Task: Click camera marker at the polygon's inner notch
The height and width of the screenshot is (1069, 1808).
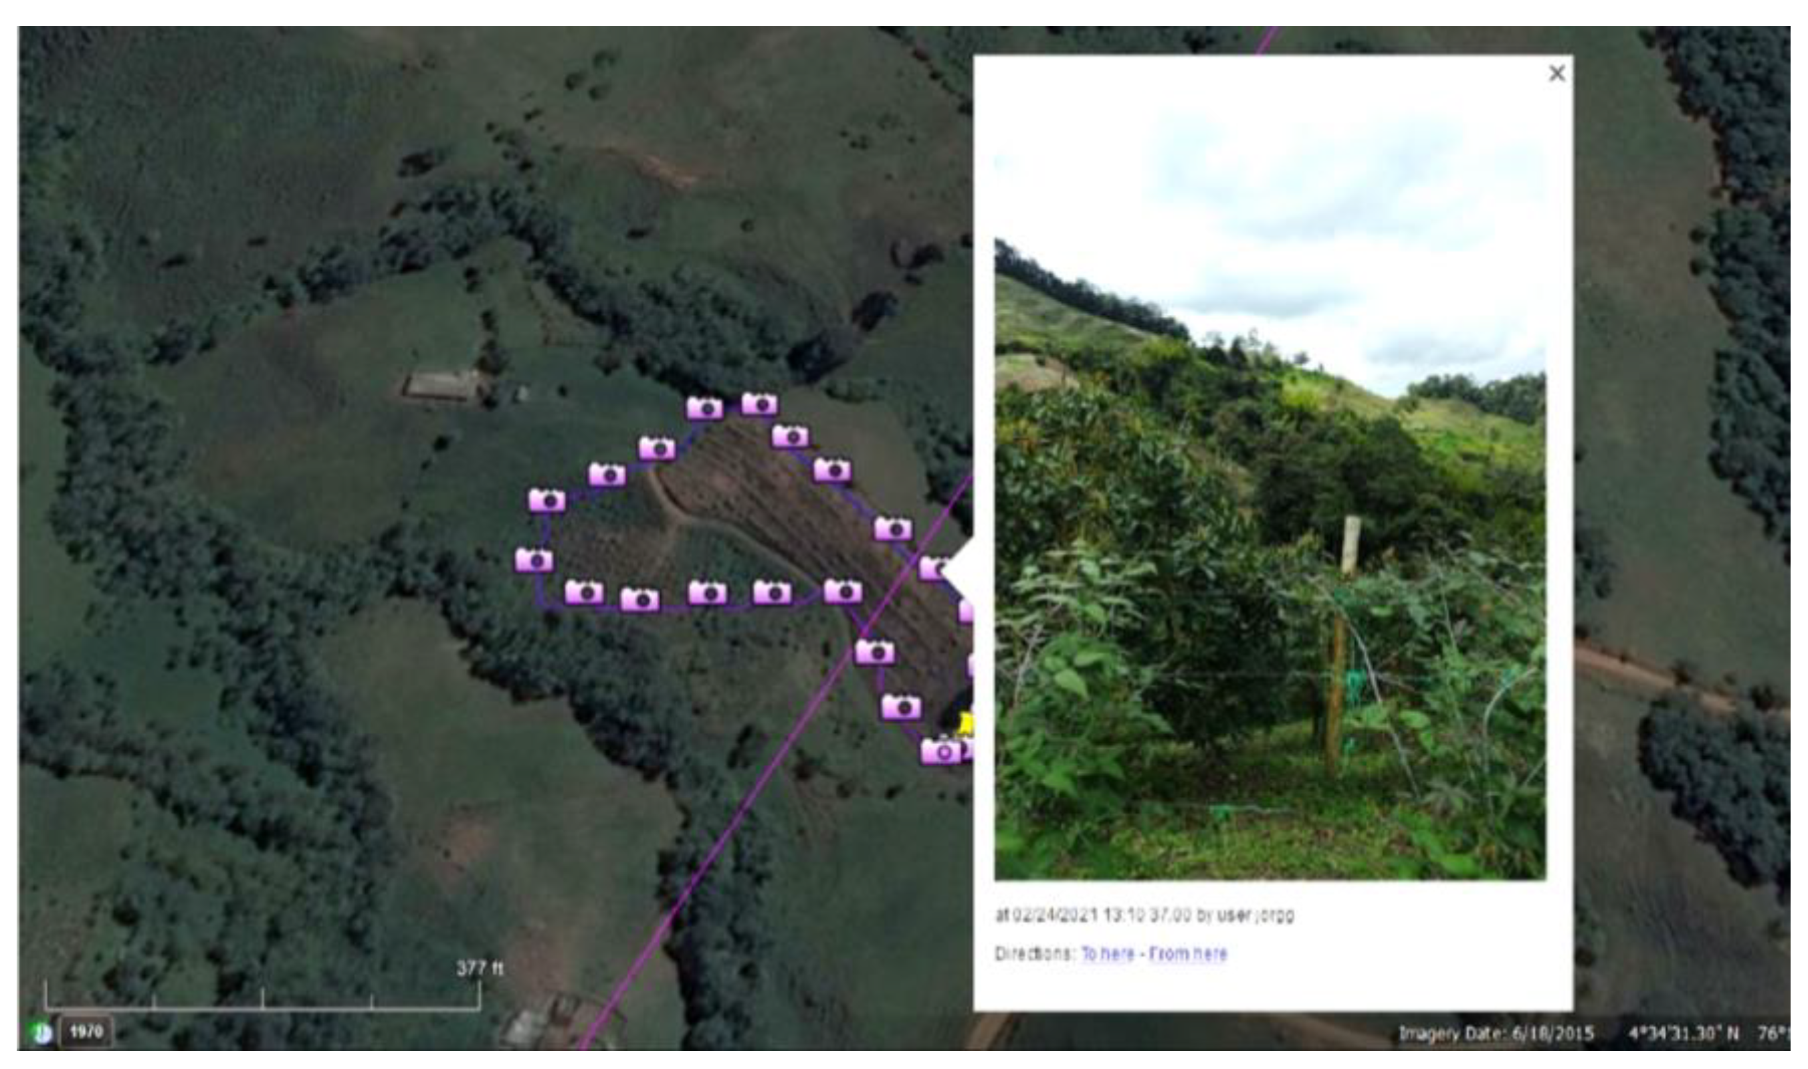Action: coord(842,592)
